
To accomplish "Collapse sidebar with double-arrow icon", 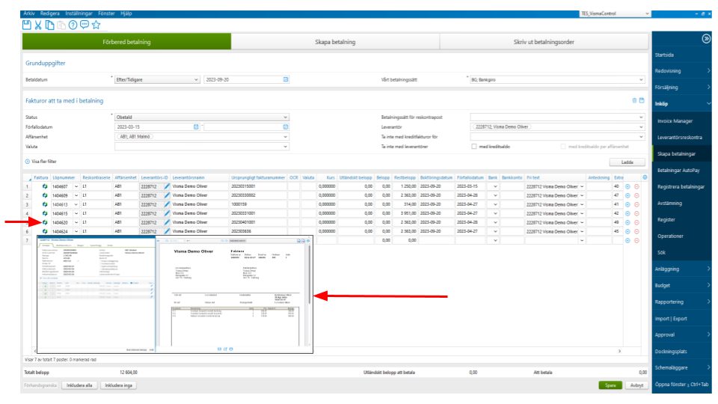I will pyautogui.click(x=706, y=39).
